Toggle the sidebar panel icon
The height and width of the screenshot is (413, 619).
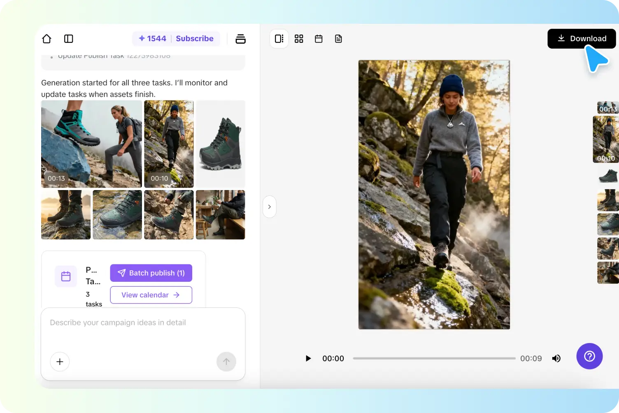pos(68,38)
